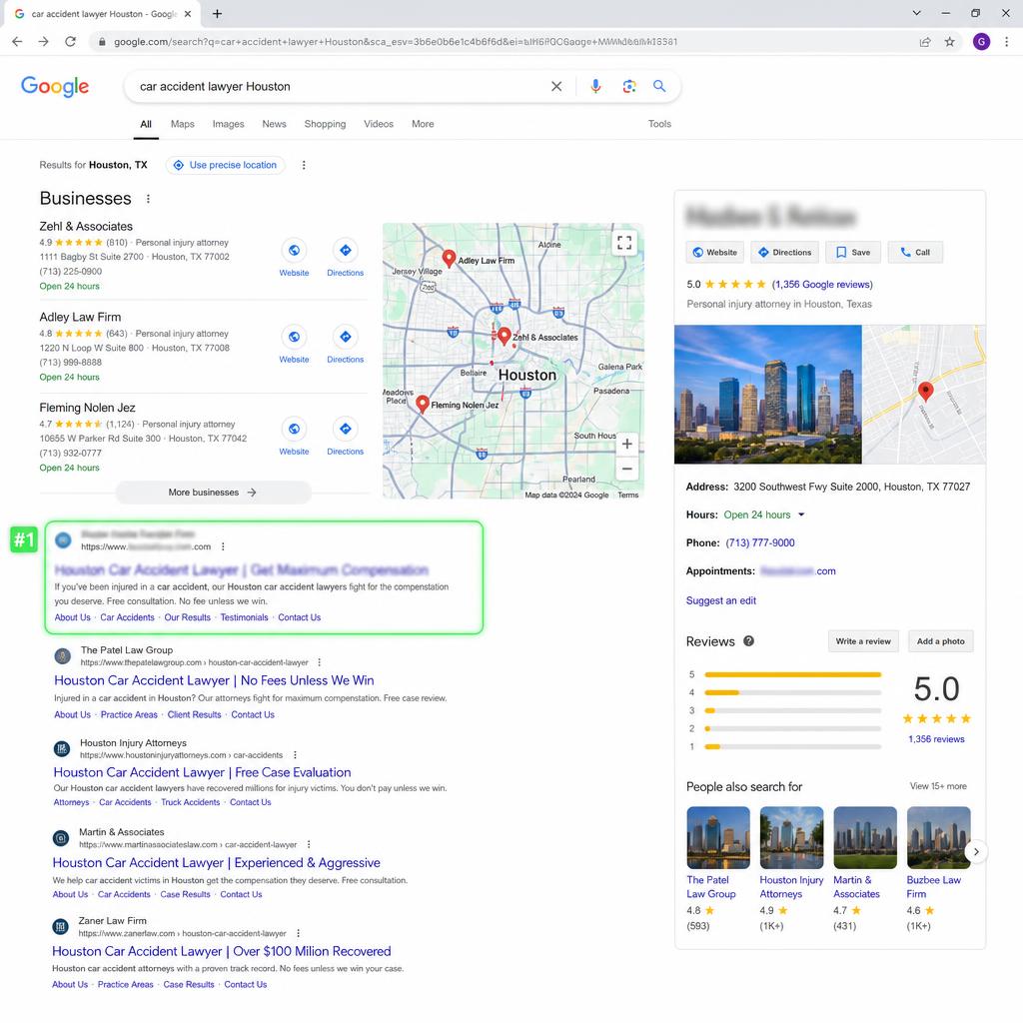Call phone number (713) 777-9000
Viewport: 1023px width, 1023px height.
(x=760, y=542)
